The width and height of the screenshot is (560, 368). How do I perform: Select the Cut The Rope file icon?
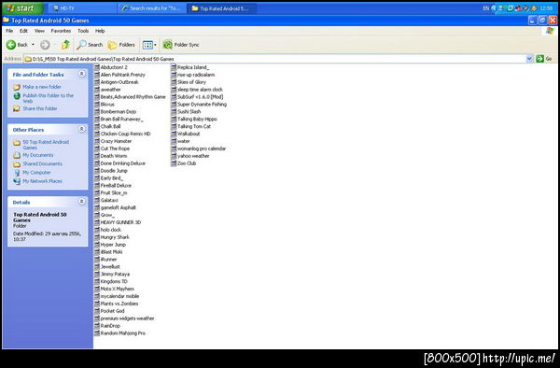pyautogui.click(x=97, y=149)
